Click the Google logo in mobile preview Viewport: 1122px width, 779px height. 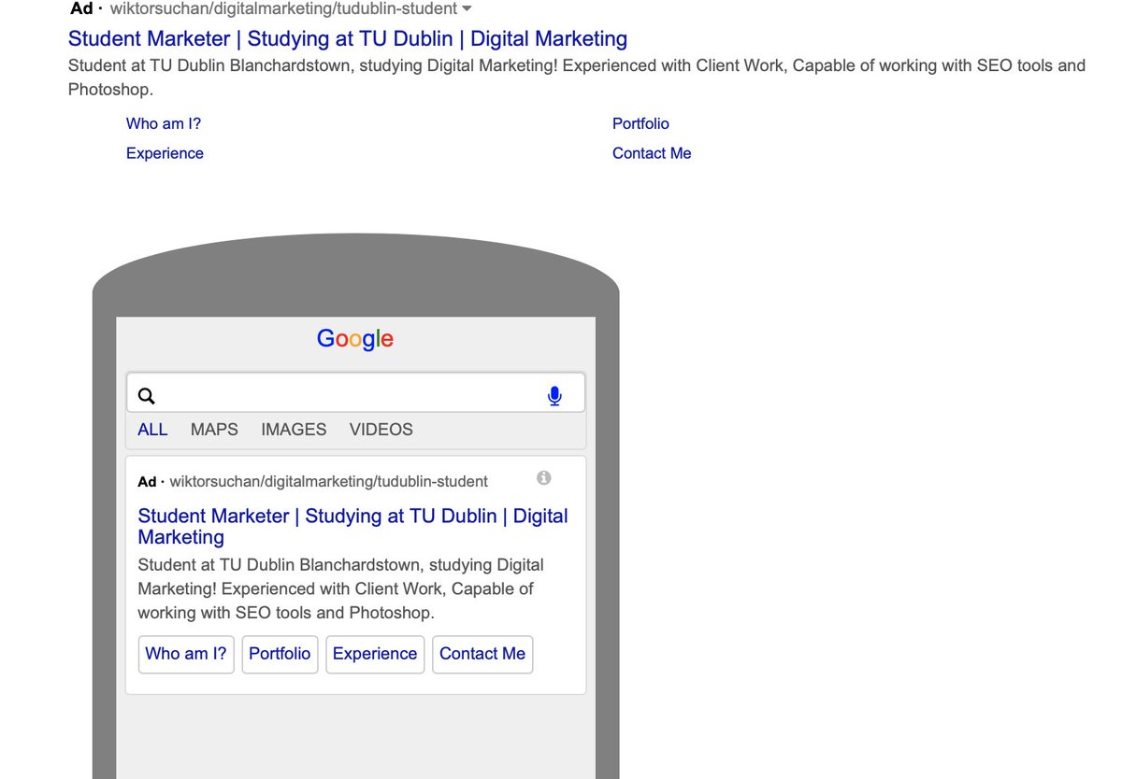(x=355, y=339)
